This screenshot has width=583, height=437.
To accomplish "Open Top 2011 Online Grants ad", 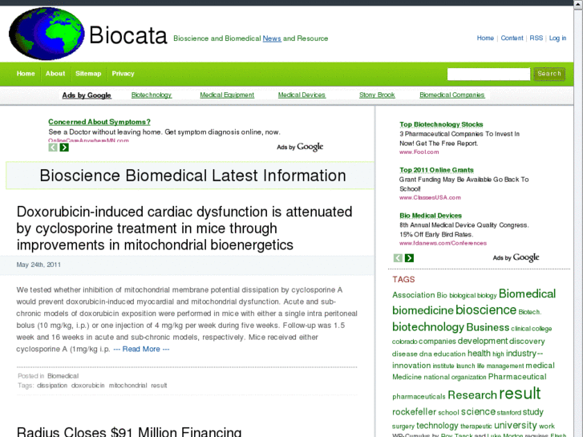I will pyautogui.click(x=436, y=170).
